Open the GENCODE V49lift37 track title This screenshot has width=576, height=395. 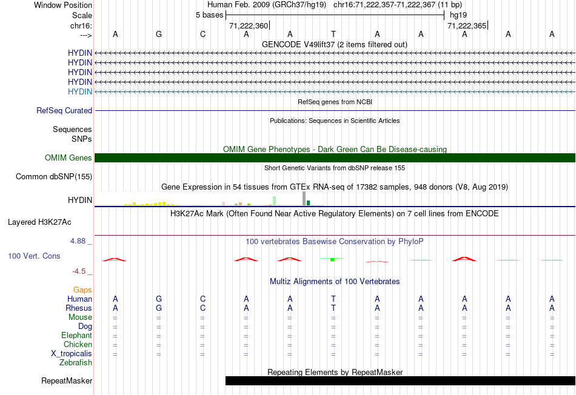[x=334, y=44]
